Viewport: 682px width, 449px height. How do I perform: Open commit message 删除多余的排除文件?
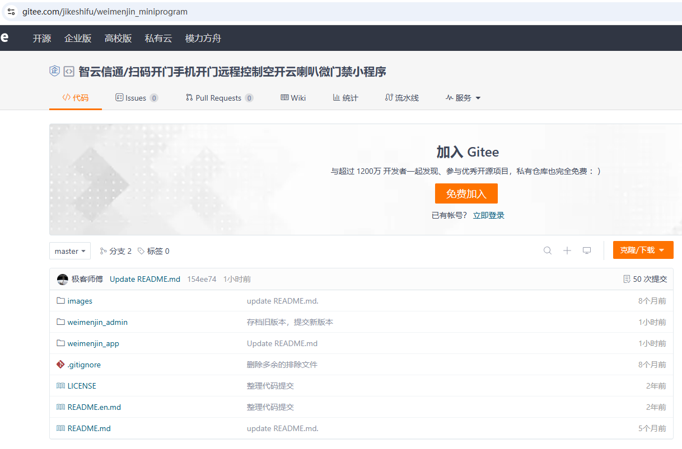[x=282, y=365]
